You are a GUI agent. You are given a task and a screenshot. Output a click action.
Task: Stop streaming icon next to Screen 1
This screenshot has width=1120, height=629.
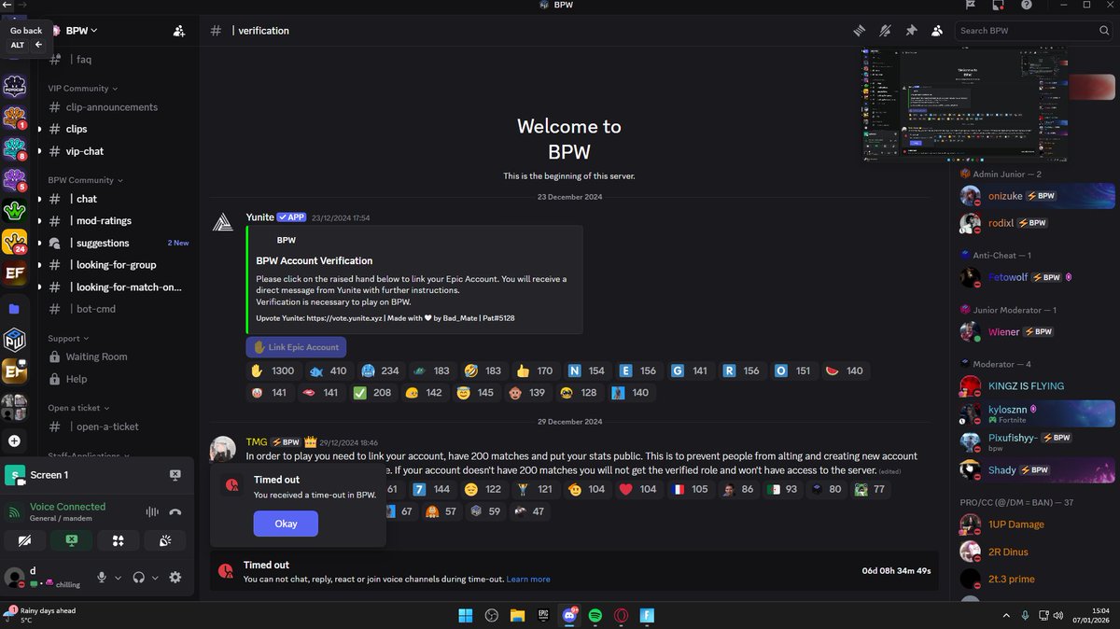tap(175, 475)
